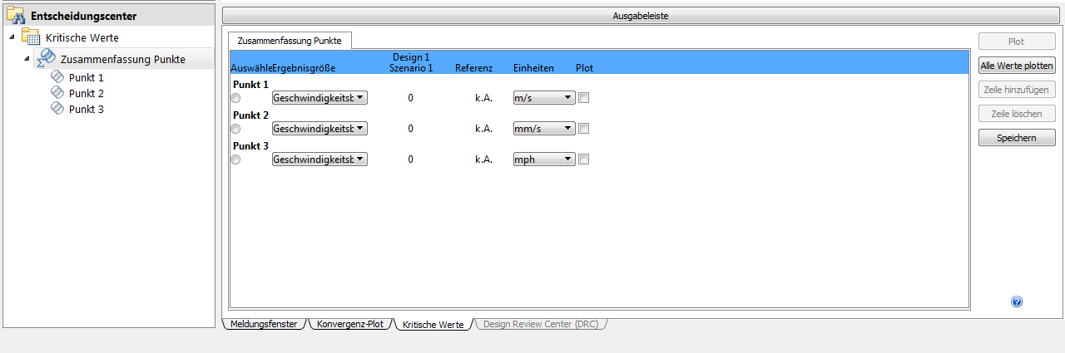Open the Ergebnisgröße dropdown for Punkt 2
Viewport: 1065px width, 353px height.
point(319,129)
